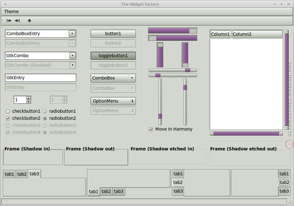Click the disabled button2
Viewport: 294px width, 206px height.
(x=113, y=43)
